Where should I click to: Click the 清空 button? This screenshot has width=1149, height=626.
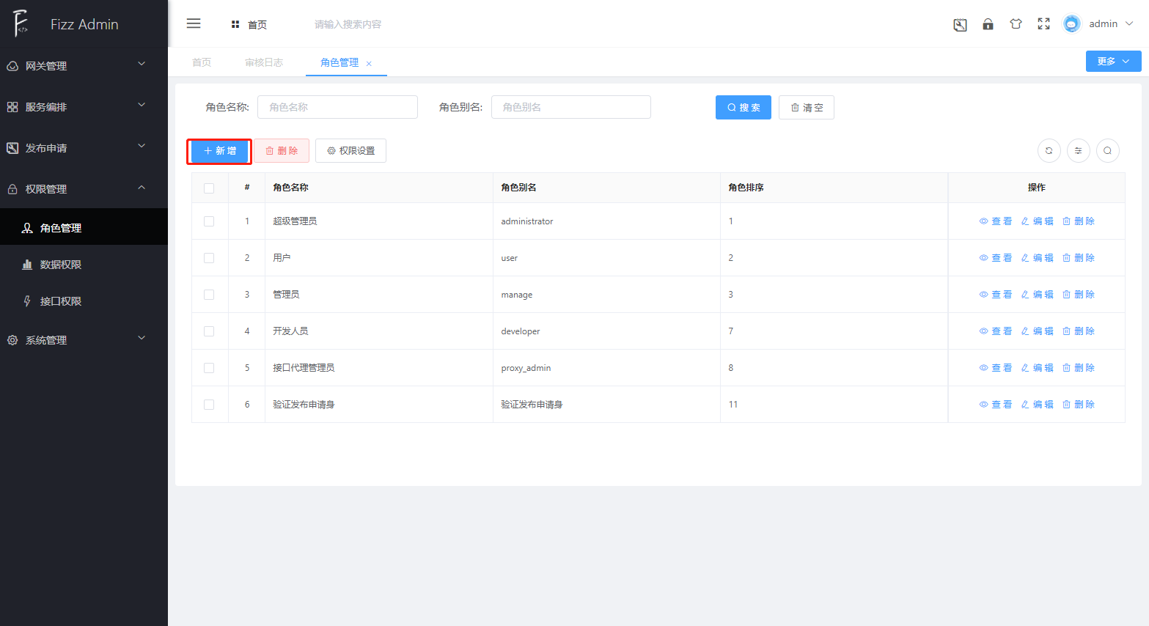pos(807,108)
